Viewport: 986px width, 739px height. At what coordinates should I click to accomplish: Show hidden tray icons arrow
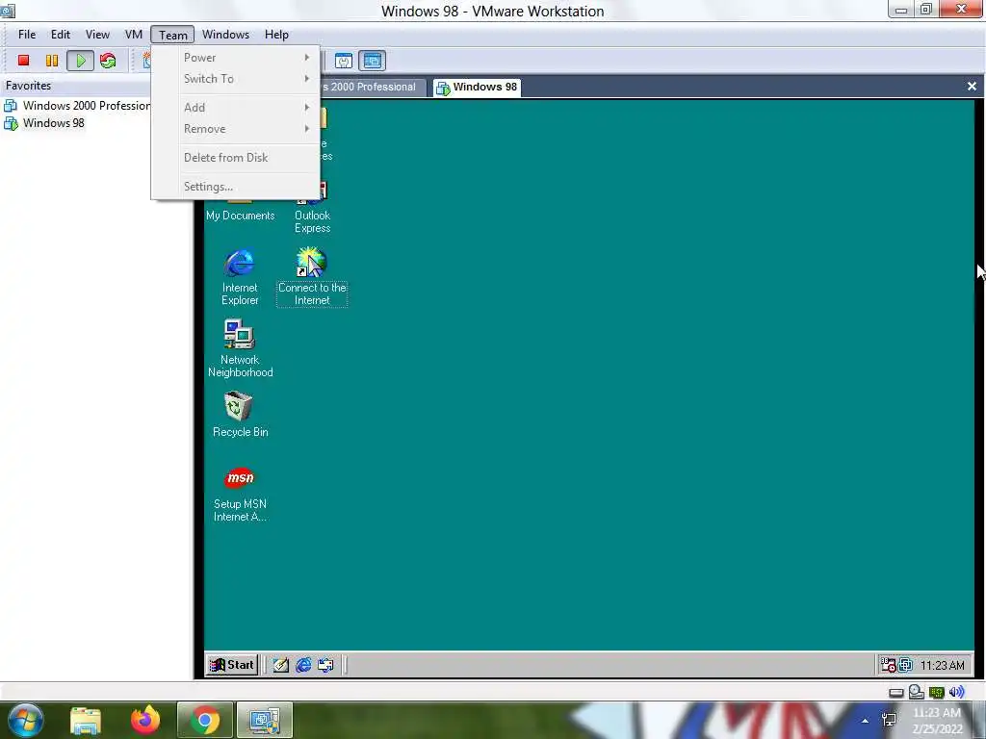pos(865,721)
